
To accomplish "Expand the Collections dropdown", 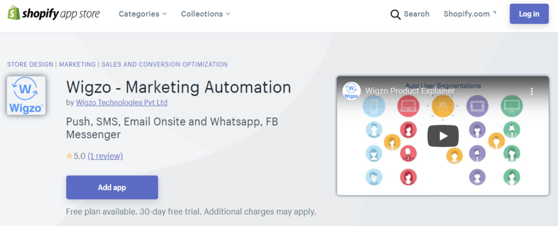I will click(206, 14).
